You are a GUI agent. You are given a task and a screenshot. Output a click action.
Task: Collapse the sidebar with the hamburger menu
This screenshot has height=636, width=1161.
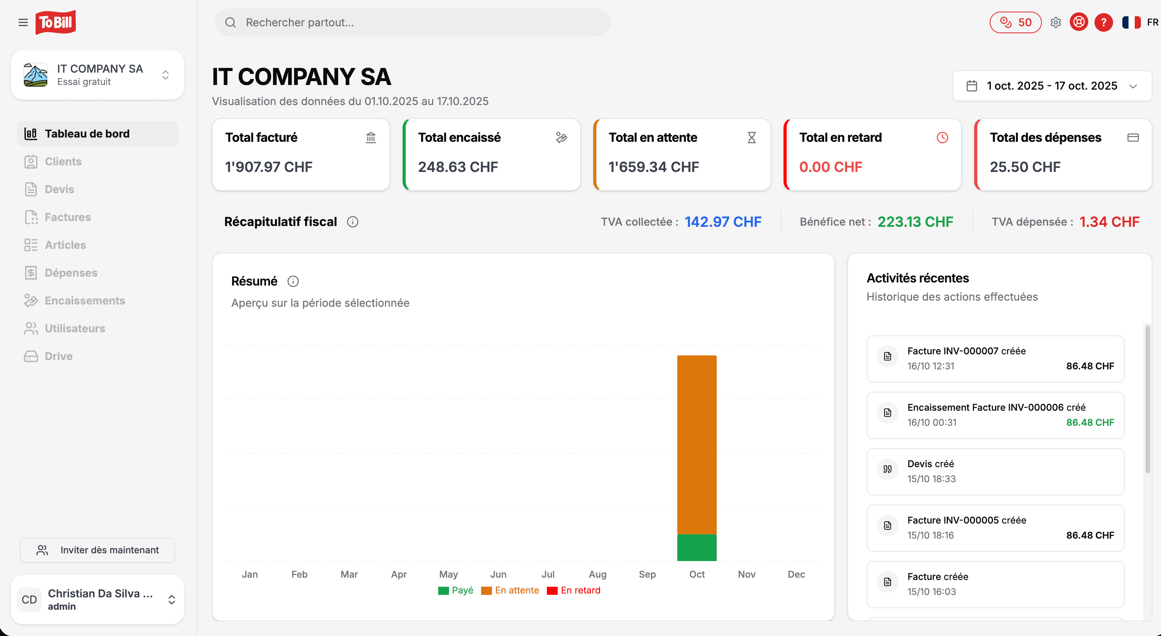click(23, 22)
